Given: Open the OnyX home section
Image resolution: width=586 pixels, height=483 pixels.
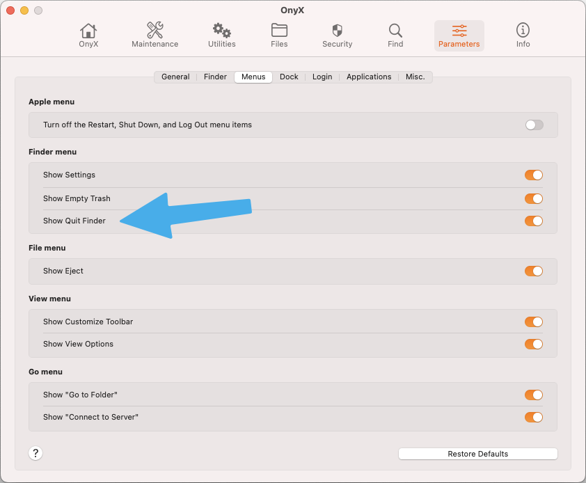Looking at the screenshot, I should click(x=88, y=35).
